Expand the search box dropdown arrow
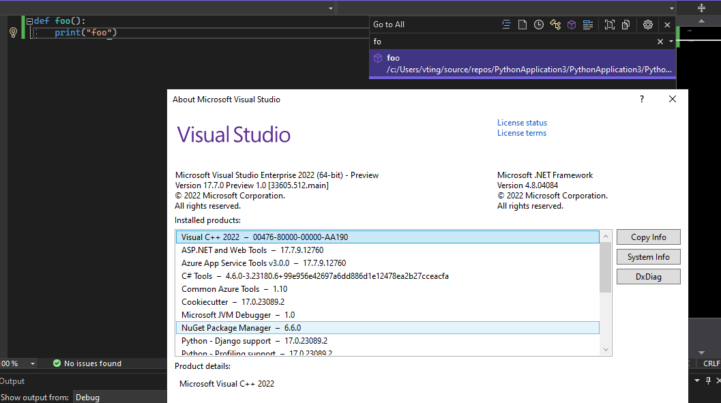This screenshot has width=721, height=403. point(670,41)
